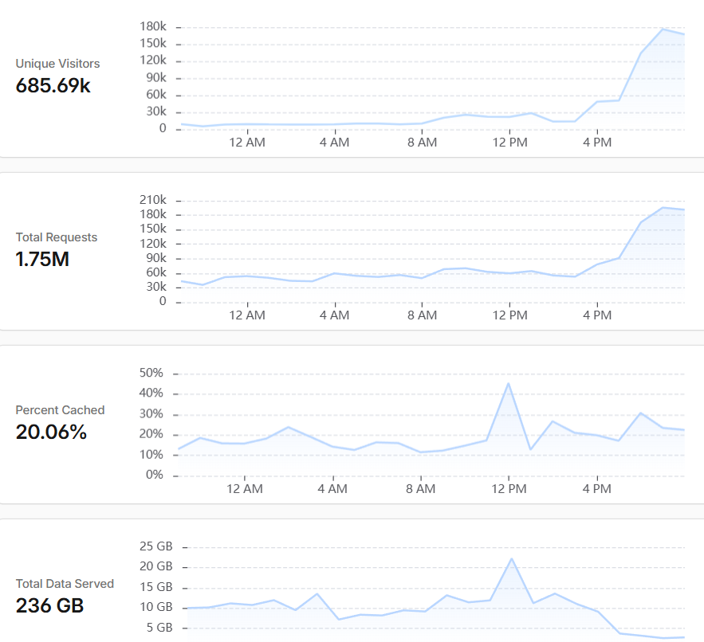Click the 50% label on Percent Cached axis
The height and width of the screenshot is (642, 704).
coord(151,373)
